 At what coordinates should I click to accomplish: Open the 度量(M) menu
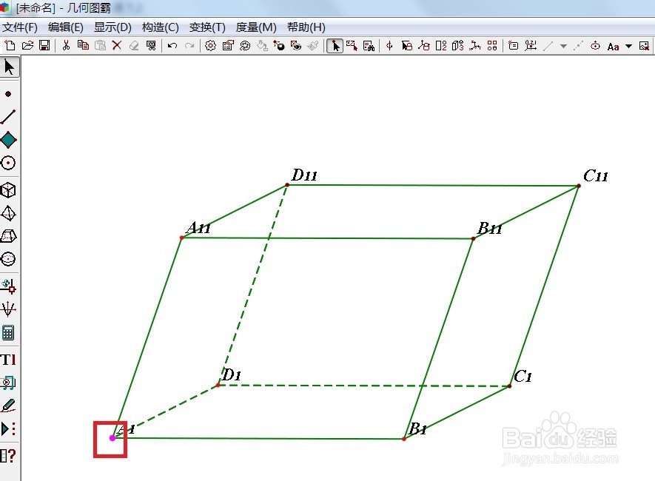(256, 27)
